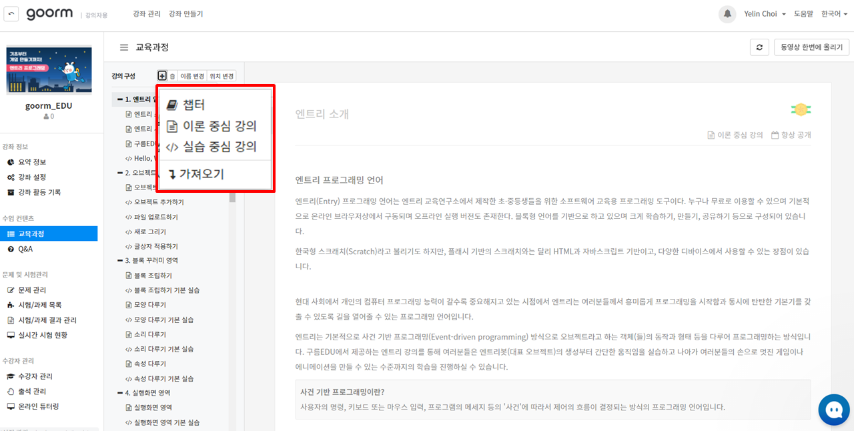This screenshot has width=854, height=431.
Task: Open the 한국어 language dropdown
Action: click(x=834, y=14)
